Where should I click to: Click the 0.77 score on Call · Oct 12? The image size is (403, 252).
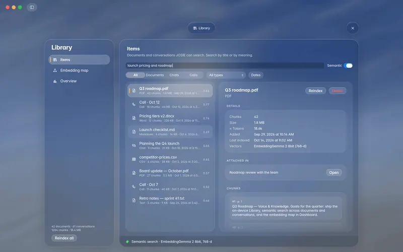click(x=206, y=105)
